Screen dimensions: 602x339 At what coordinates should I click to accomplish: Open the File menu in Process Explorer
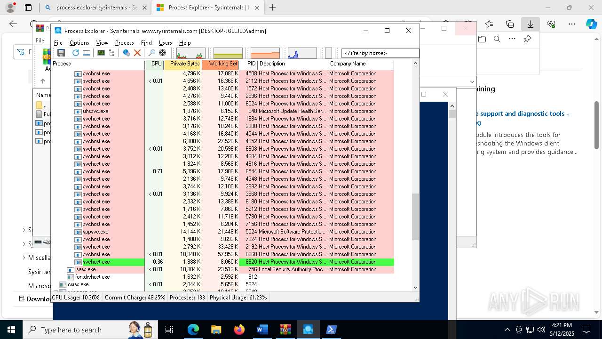[x=58, y=43]
